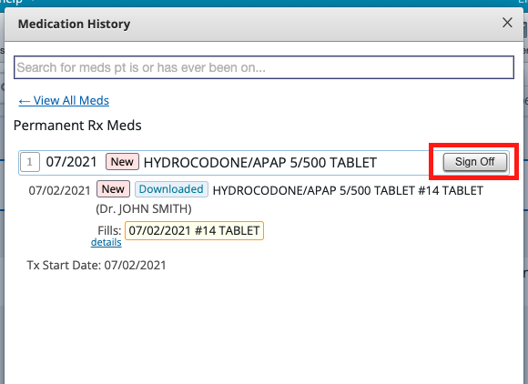Go back via View All Meds link
Image resolution: width=528 pixels, height=384 pixels.
pyautogui.click(x=64, y=100)
